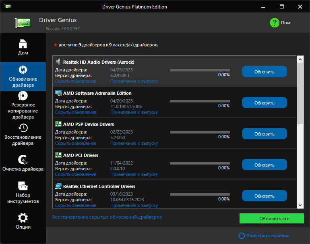
Task: Open Резервное копирование драйвера disc icon
Action: (x=23, y=96)
